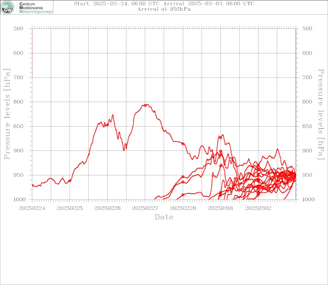Click the x-axis label 20250302

point(258,208)
